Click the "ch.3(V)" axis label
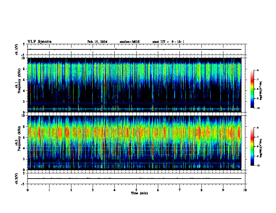The image size is (276, 213). (x=17, y=179)
